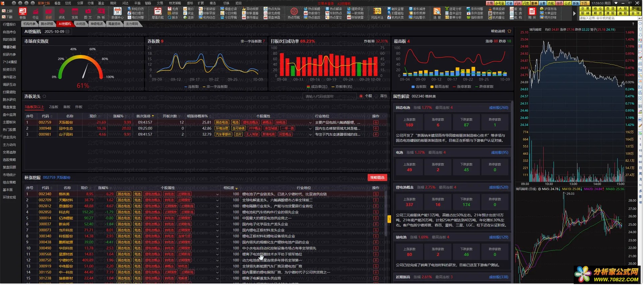Image resolution: width=644 pixels, height=285 pixels.
Task: Open the 热点导航 target icon
Action: [x=294, y=11]
